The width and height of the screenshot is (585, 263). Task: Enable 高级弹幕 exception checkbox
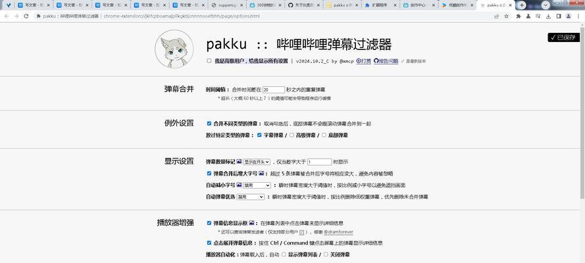(292, 135)
